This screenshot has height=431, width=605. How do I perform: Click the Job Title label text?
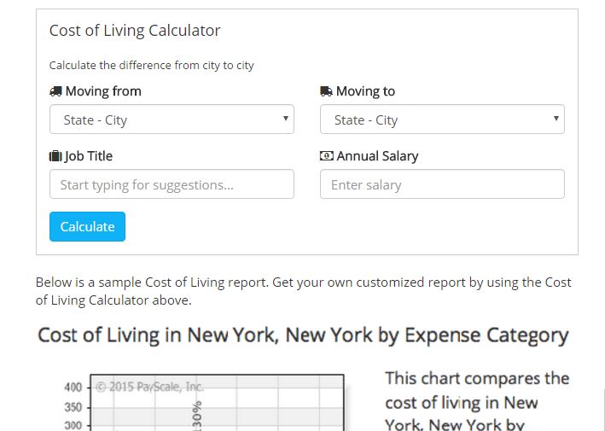[x=89, y=156]
